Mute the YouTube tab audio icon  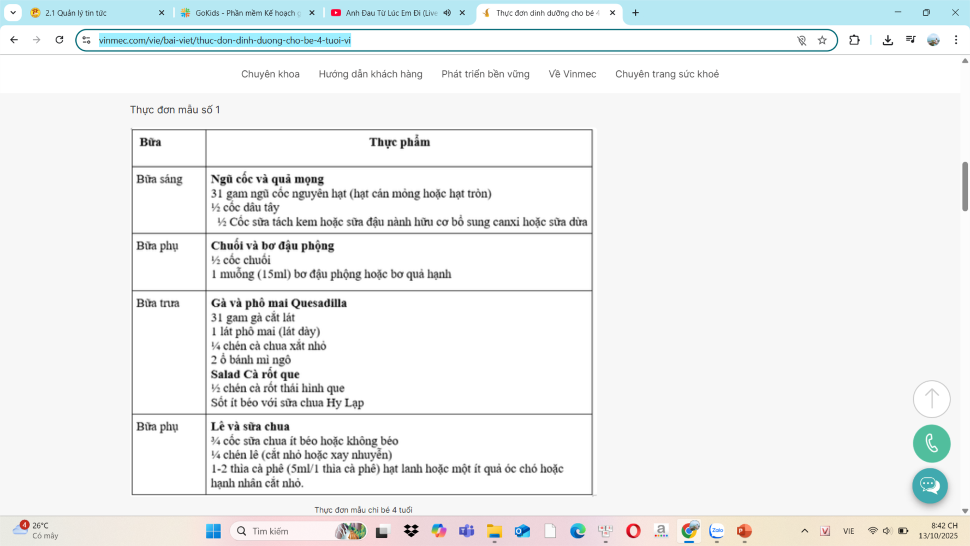(x=447, y=13)
